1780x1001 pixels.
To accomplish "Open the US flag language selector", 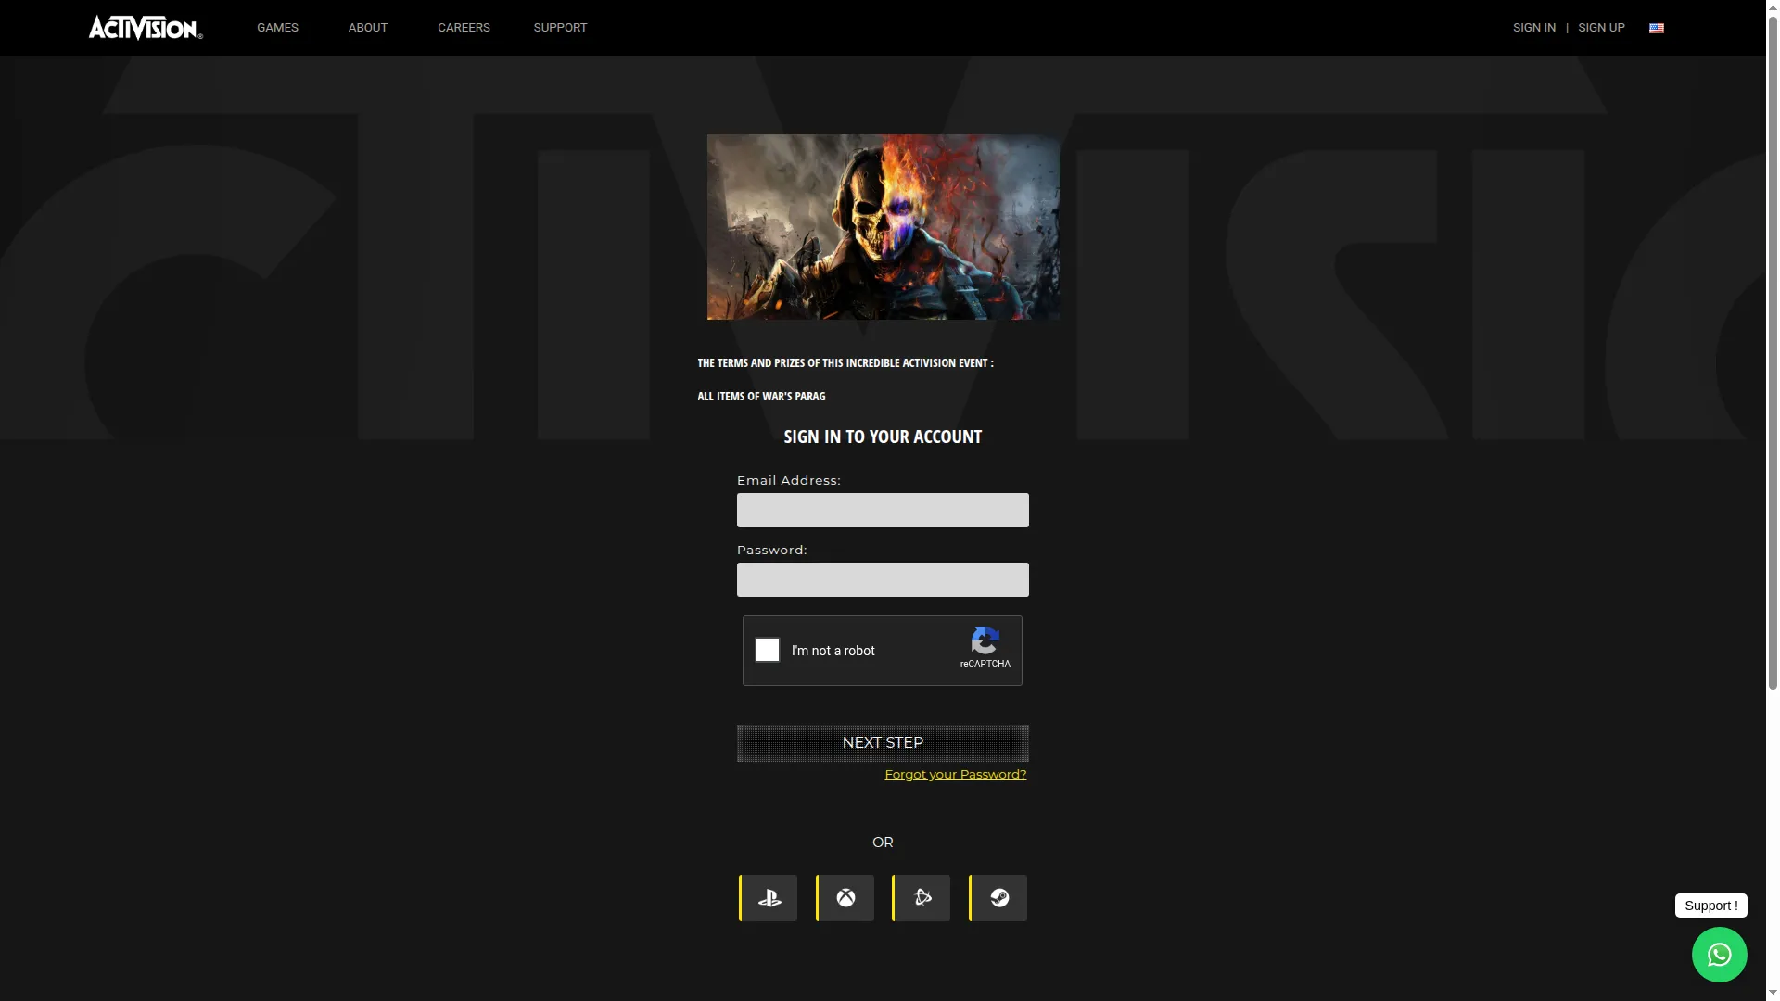I will (1657, 28).
